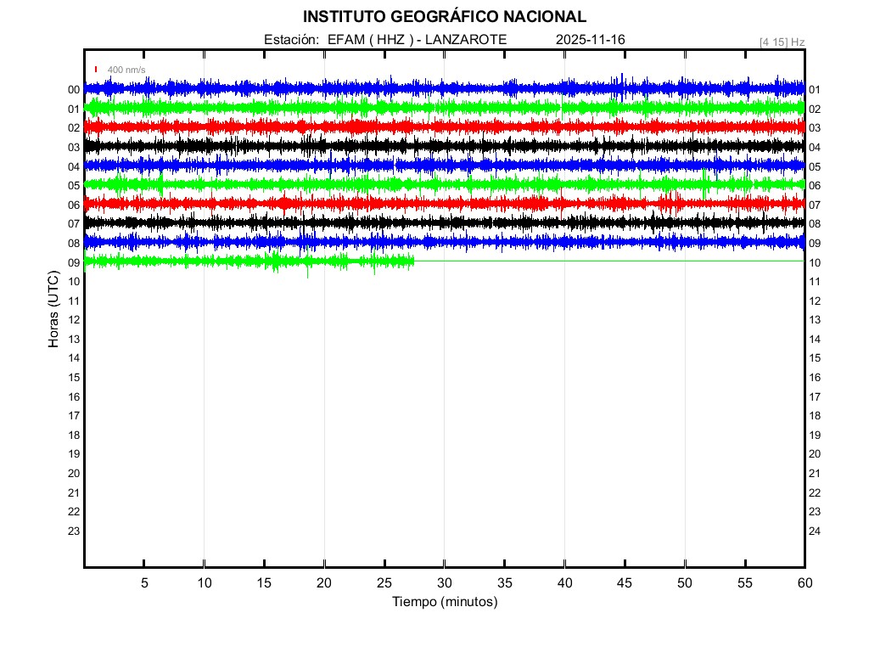Select the right-side hour label 16

(814, 378)
